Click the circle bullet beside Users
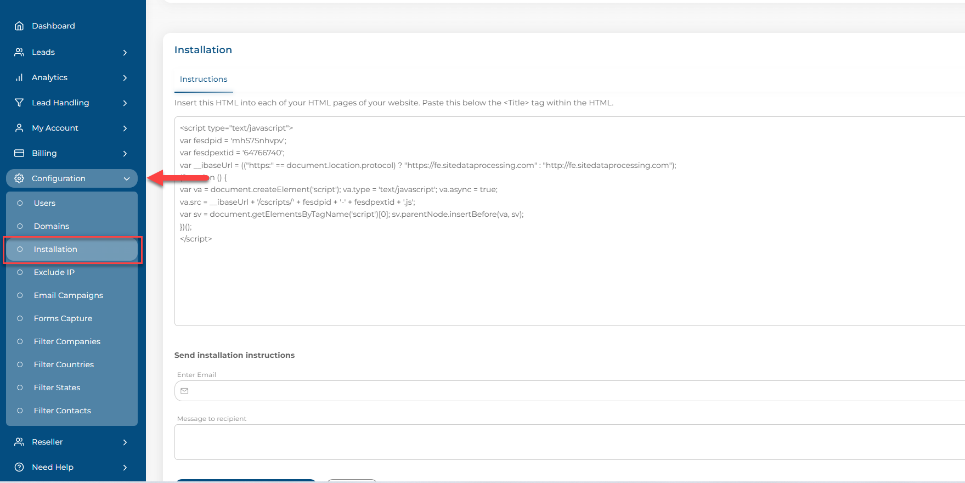965x483 pixels. coord(20,203)
